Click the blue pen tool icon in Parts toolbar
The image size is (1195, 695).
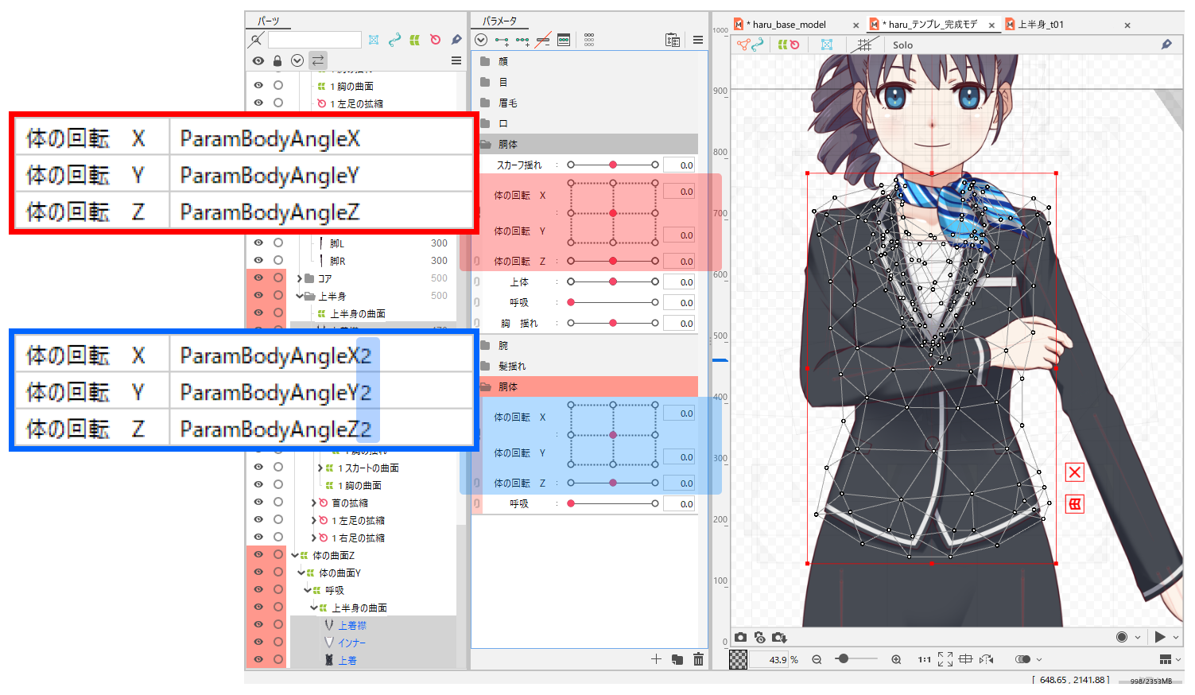click(456, 40)
